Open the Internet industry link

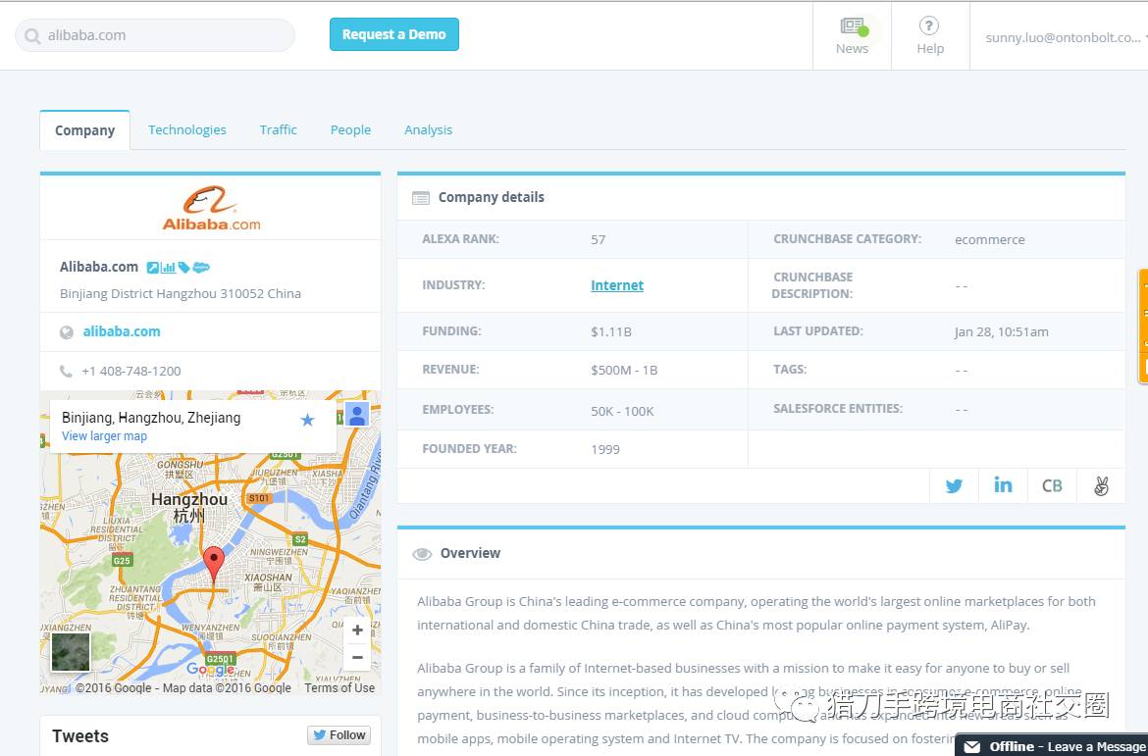coord(617,285)
